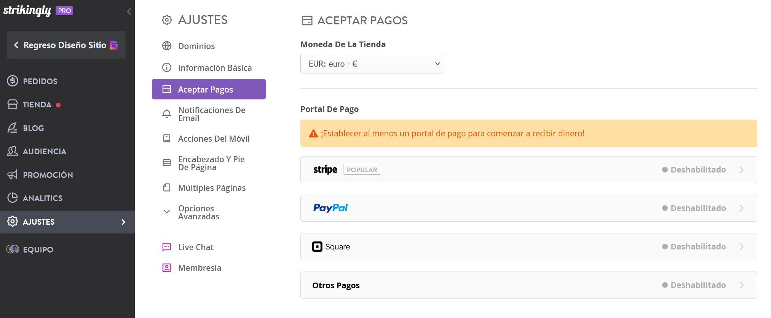
Task: Click the Membresía profile icon
Action: tap(167, 268)
